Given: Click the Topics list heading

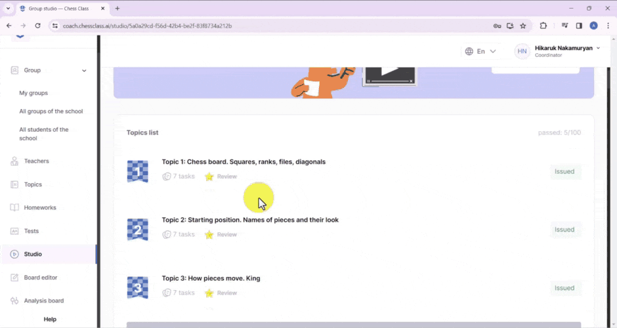Looking at the screenshot, I should pos(142,133).
